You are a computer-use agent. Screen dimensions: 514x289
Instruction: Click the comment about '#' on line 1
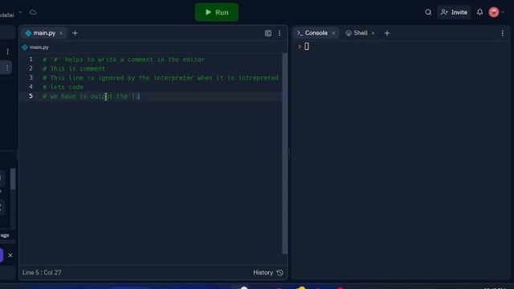(124, 59)
